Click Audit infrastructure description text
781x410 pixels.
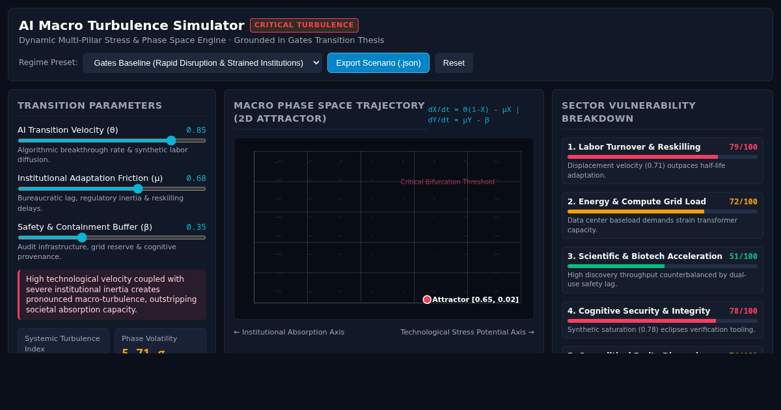click(97, 252)
